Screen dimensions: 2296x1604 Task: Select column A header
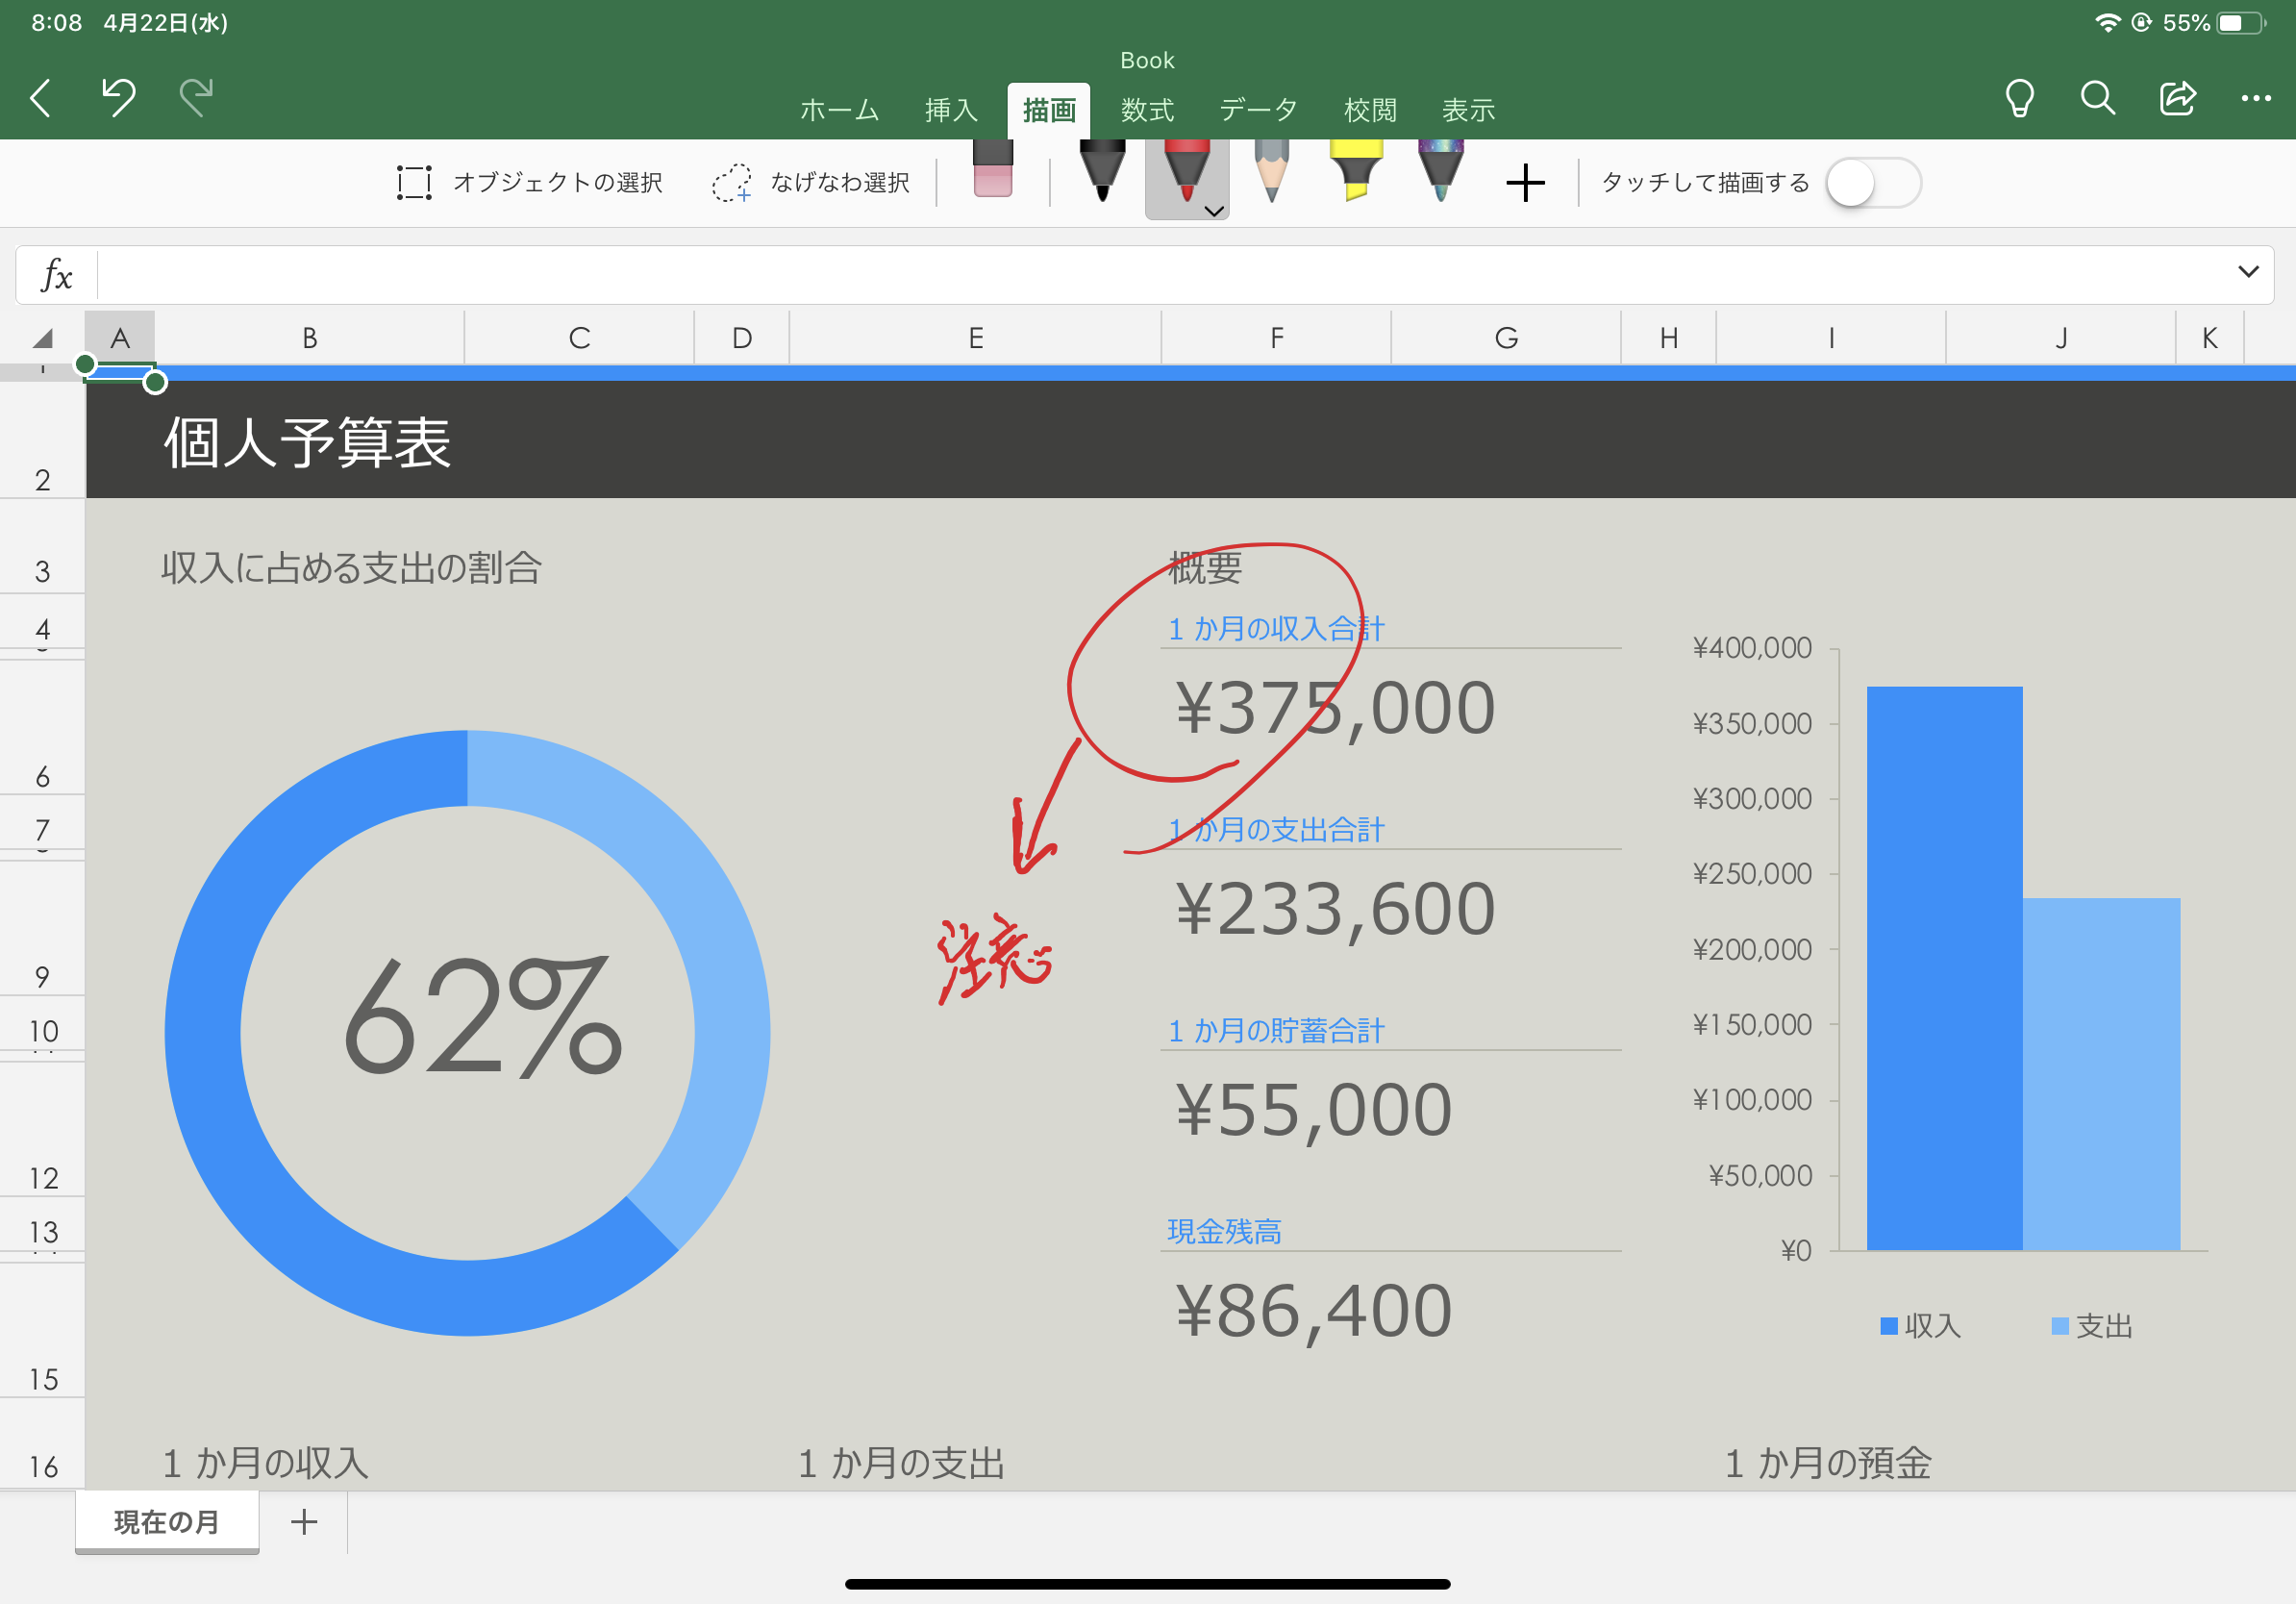(x=120, y=338)
